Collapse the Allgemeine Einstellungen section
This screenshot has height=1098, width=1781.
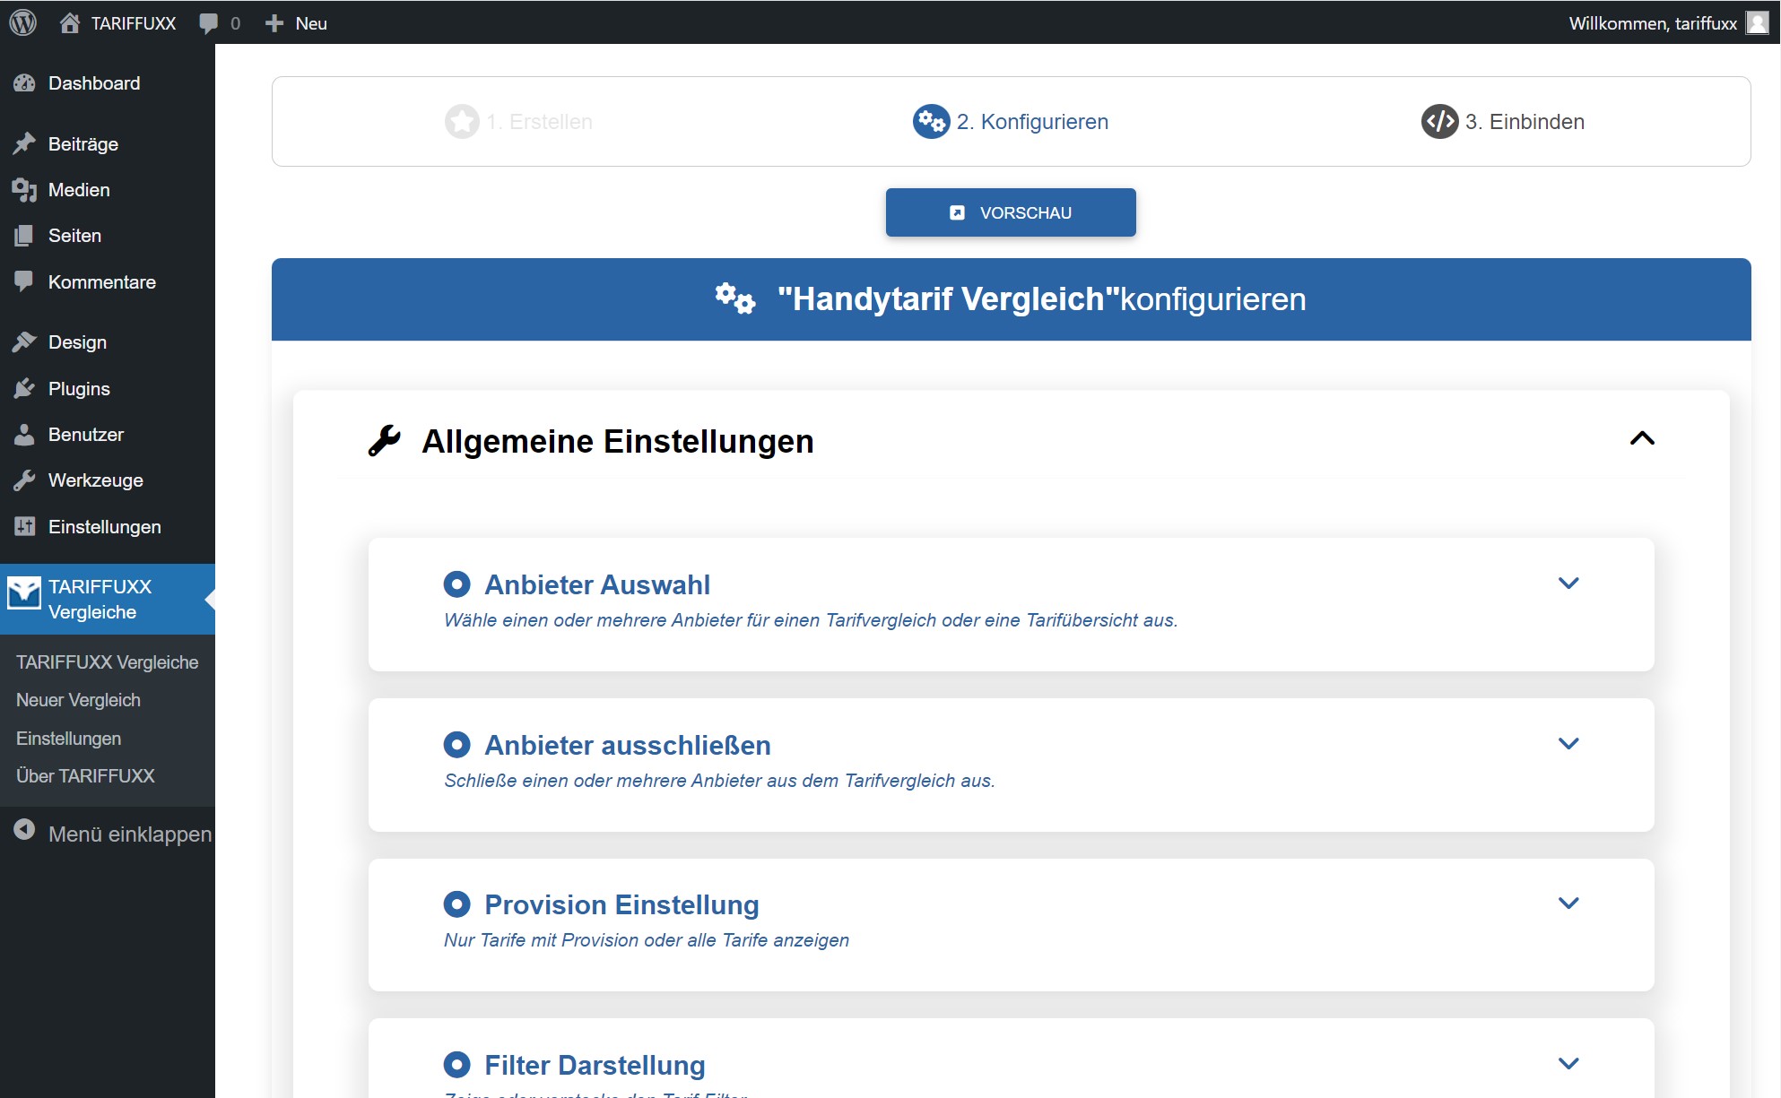[x=1642, y=438]
